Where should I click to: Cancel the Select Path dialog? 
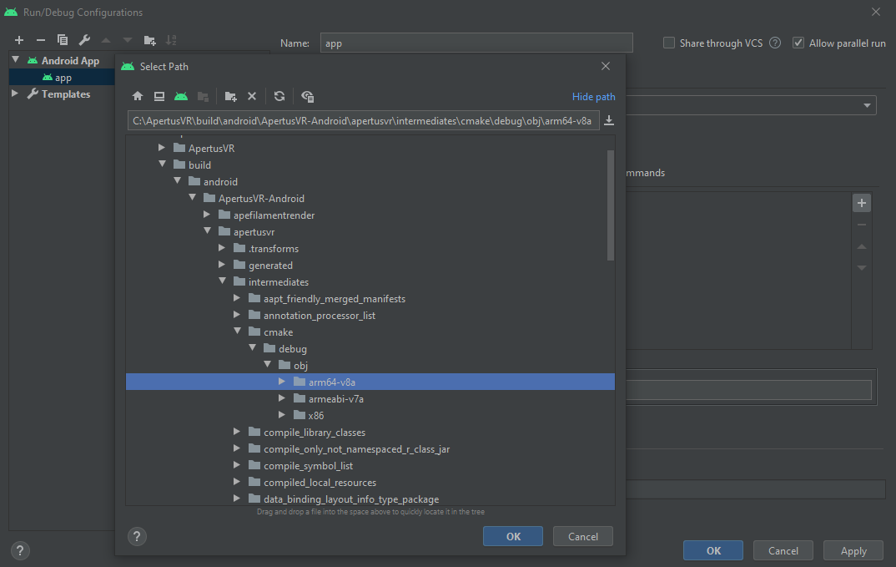pyautogui.click(x=583, y=536)
